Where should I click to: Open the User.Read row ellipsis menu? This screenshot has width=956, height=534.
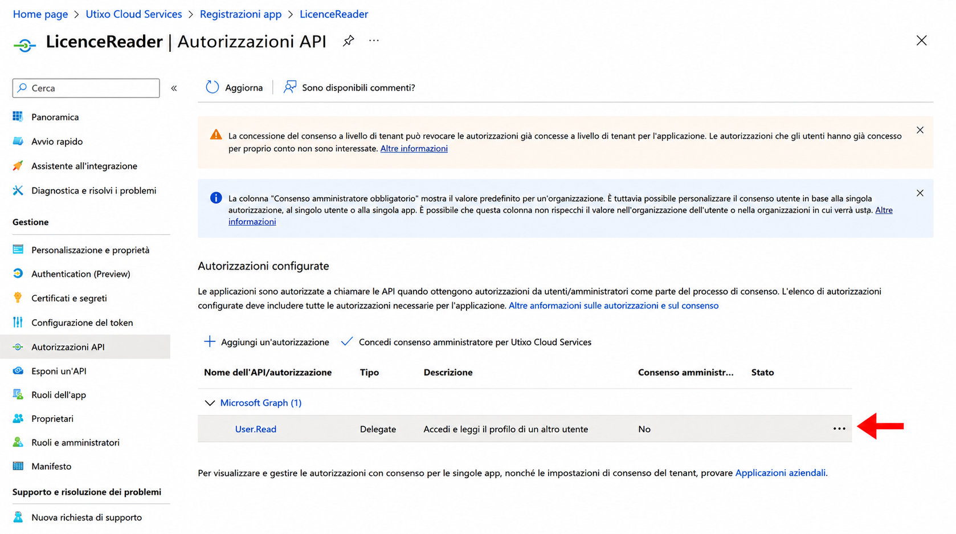pyautogui.click(x=839, y=429)
